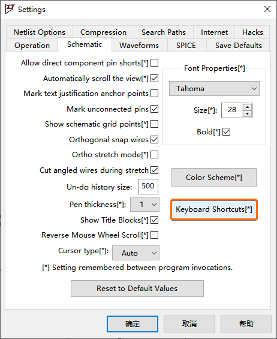Viewport: 277px width, 339px height.
Task: Increase font size with up spinner arrow
Action: tap(247, 107)
